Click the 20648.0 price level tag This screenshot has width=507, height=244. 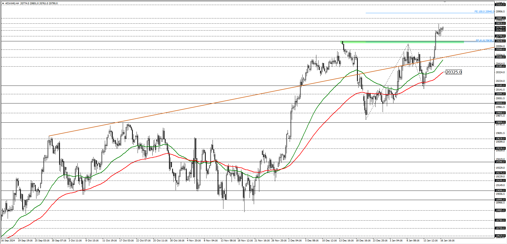pos(500,41)
